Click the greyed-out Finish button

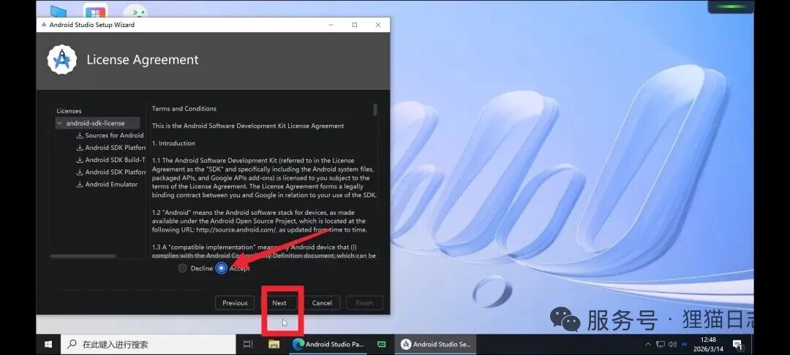[364, 302]
